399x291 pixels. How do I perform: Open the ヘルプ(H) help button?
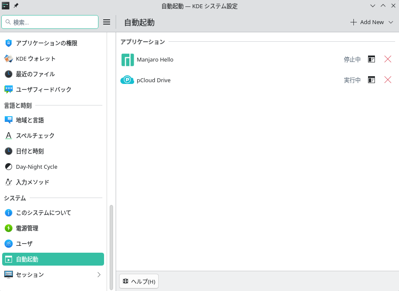click(x=139, y=282)
